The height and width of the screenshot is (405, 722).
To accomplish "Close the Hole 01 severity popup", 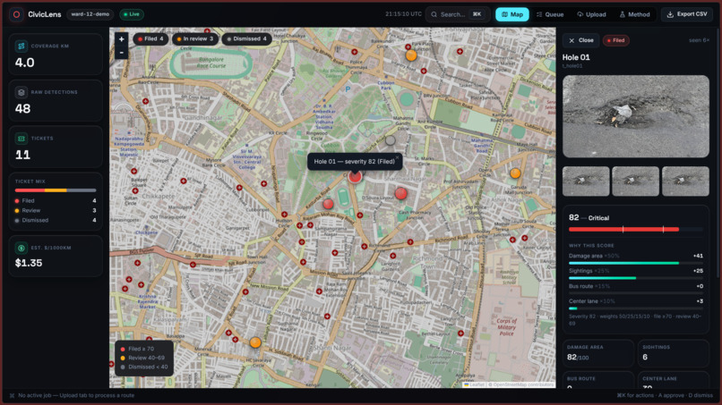I will coord(397,157).
